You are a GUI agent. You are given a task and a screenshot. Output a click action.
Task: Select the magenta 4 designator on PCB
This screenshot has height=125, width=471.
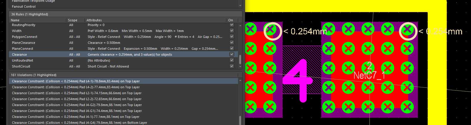[297, 80]
